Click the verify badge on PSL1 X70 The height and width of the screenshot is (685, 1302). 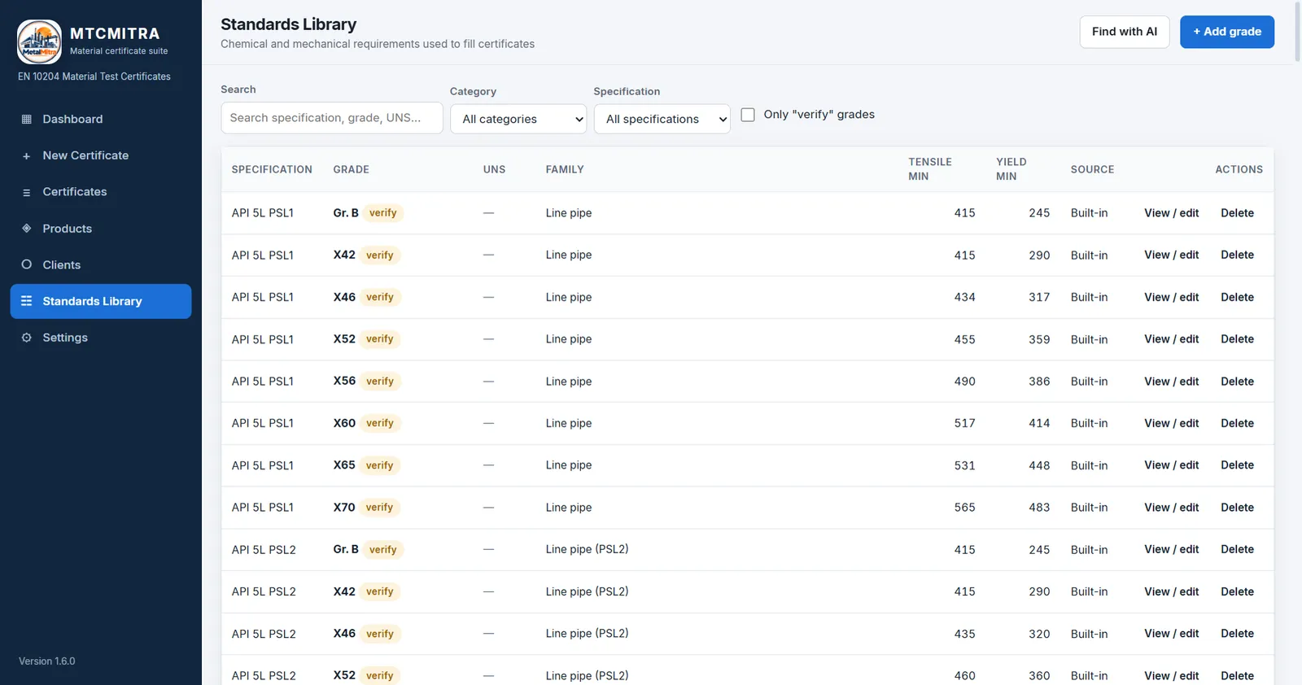coord(379,508)
